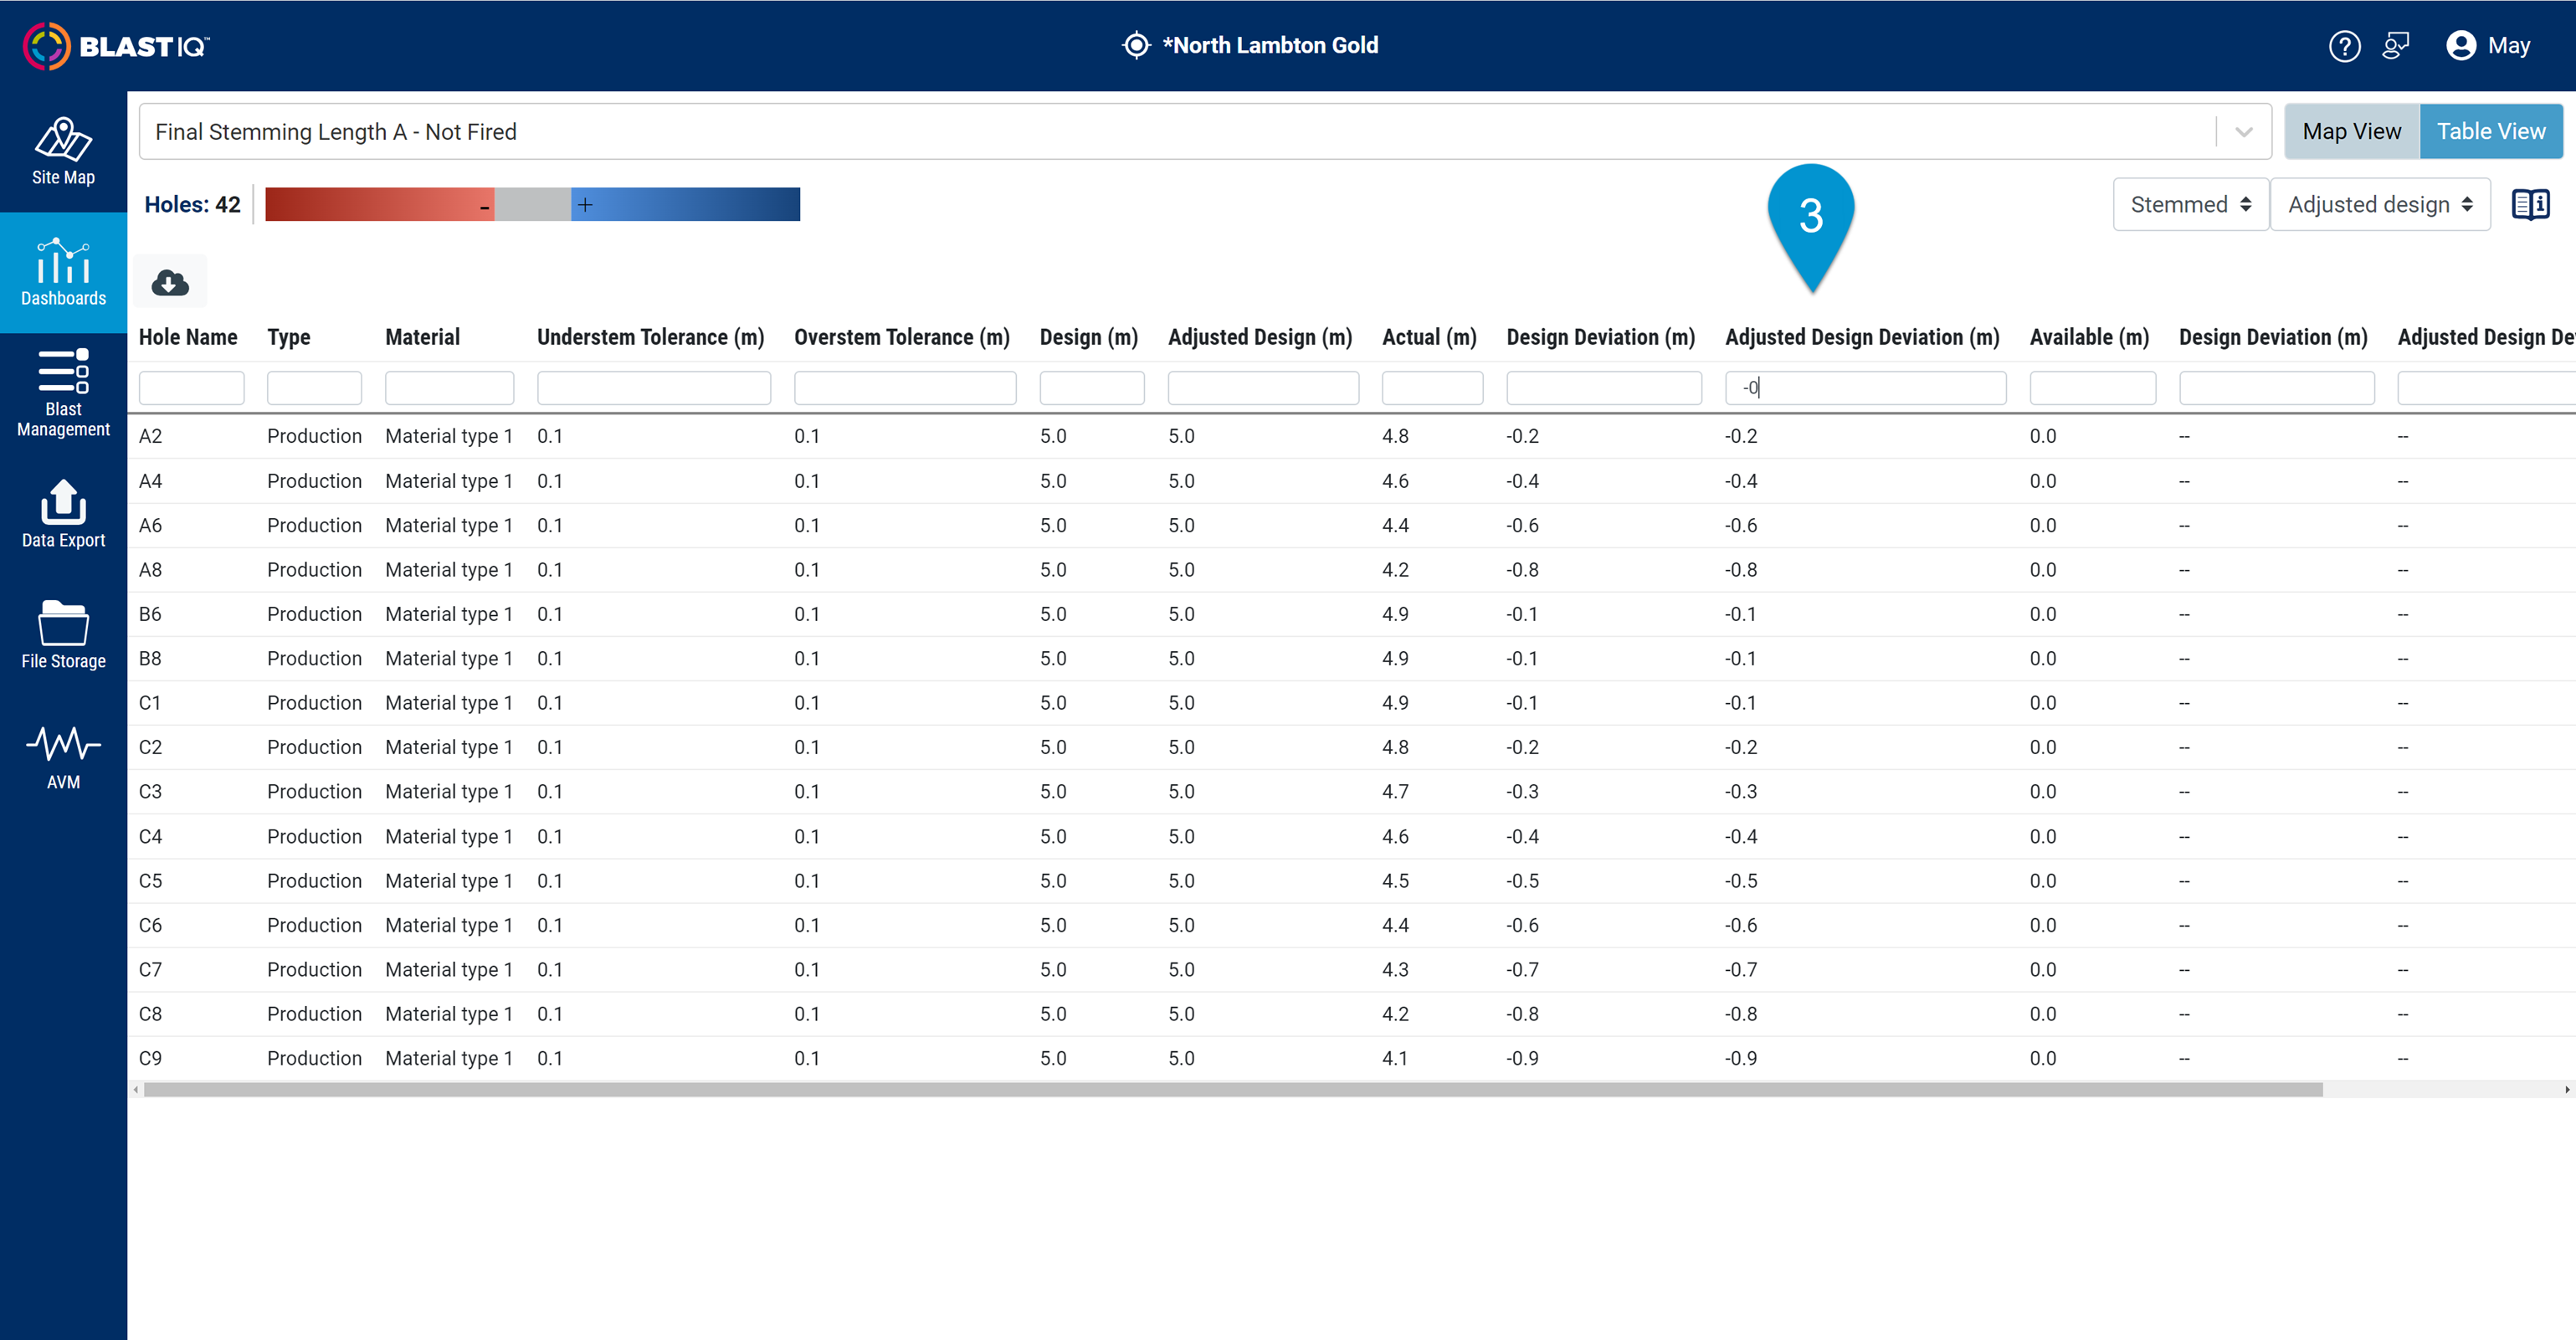Image resolution: width=2576 pixels, height=1340 pixels.
Task: Download table data with cloud icon
Action: click(x=170, y=282)
